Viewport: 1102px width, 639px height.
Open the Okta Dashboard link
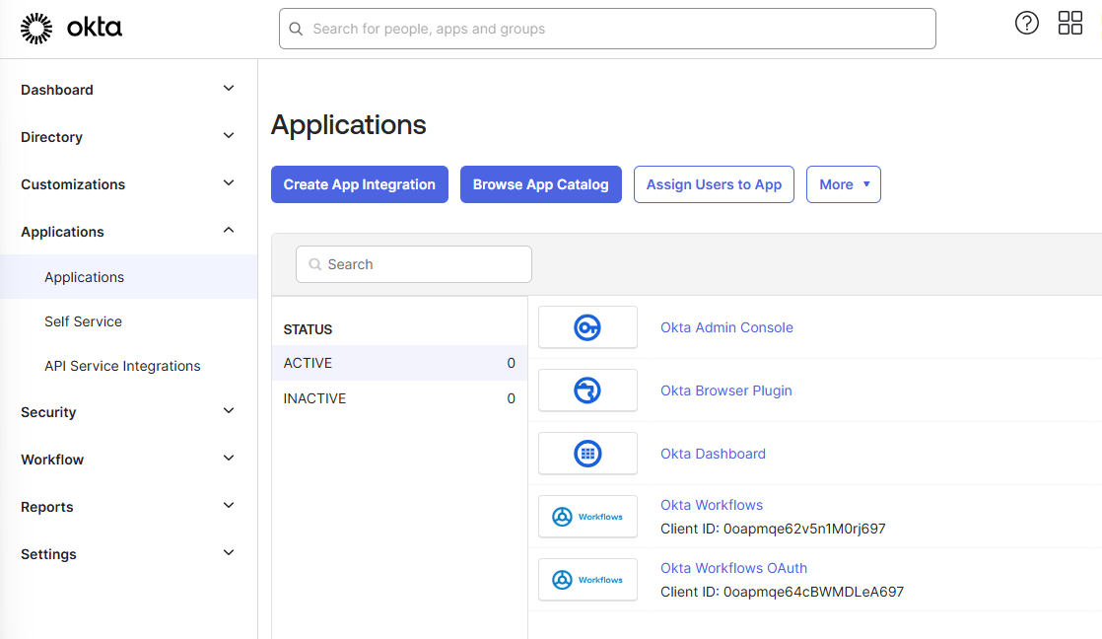point(713,455)
